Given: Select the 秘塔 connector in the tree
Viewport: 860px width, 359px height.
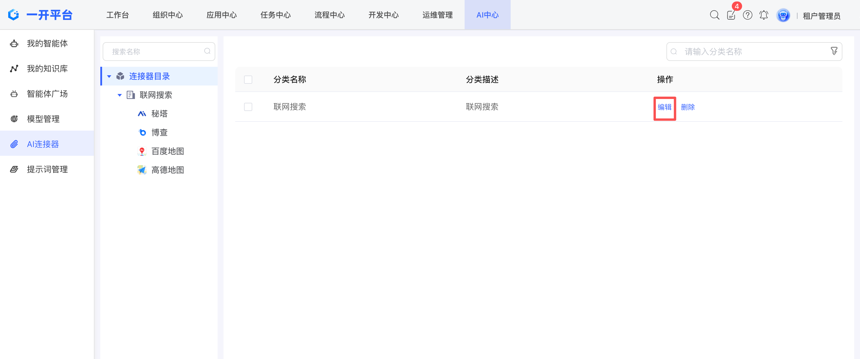Looking at the screenshot, I should (x=159, y=114).
